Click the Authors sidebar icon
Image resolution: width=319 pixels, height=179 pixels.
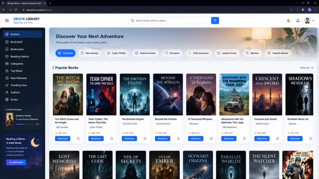click(x=7, y=92)
